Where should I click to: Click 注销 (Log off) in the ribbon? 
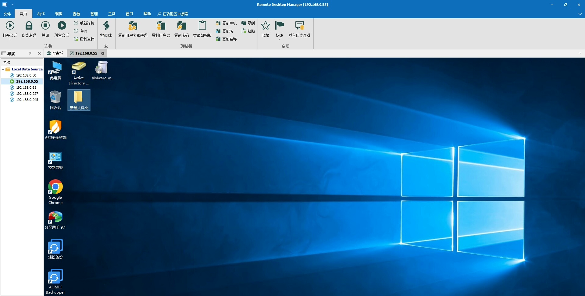tap(80, 31)
